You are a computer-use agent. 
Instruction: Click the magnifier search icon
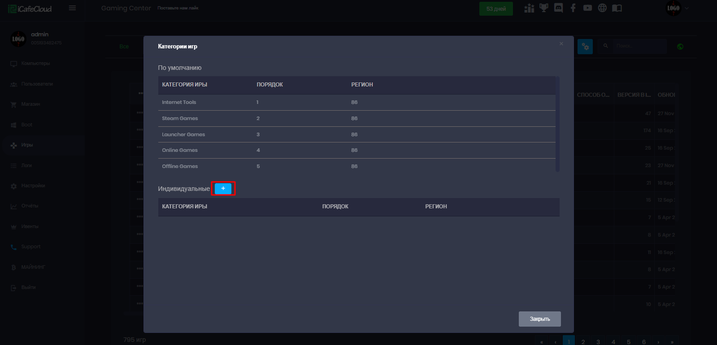pos(605,46)
